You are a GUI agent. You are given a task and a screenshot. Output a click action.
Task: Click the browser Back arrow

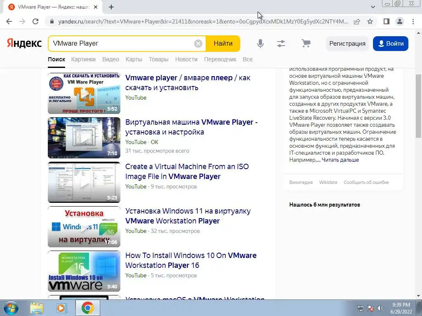coord(9,21)
